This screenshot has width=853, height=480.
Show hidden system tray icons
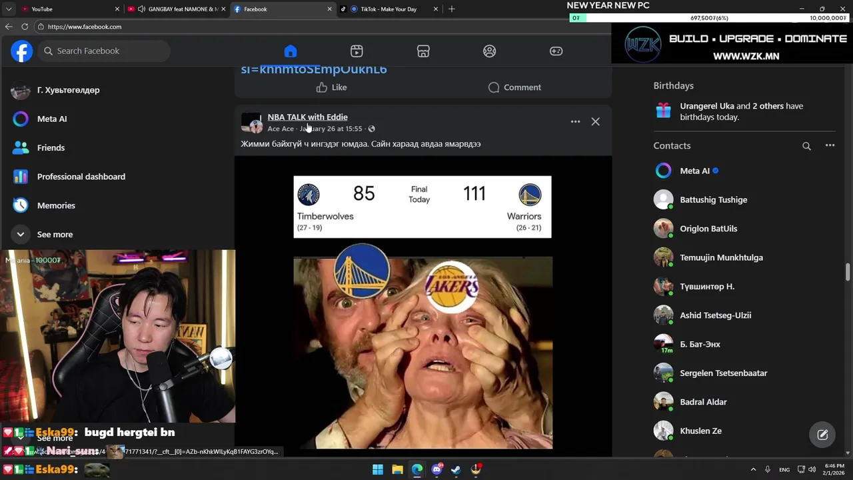753,469
